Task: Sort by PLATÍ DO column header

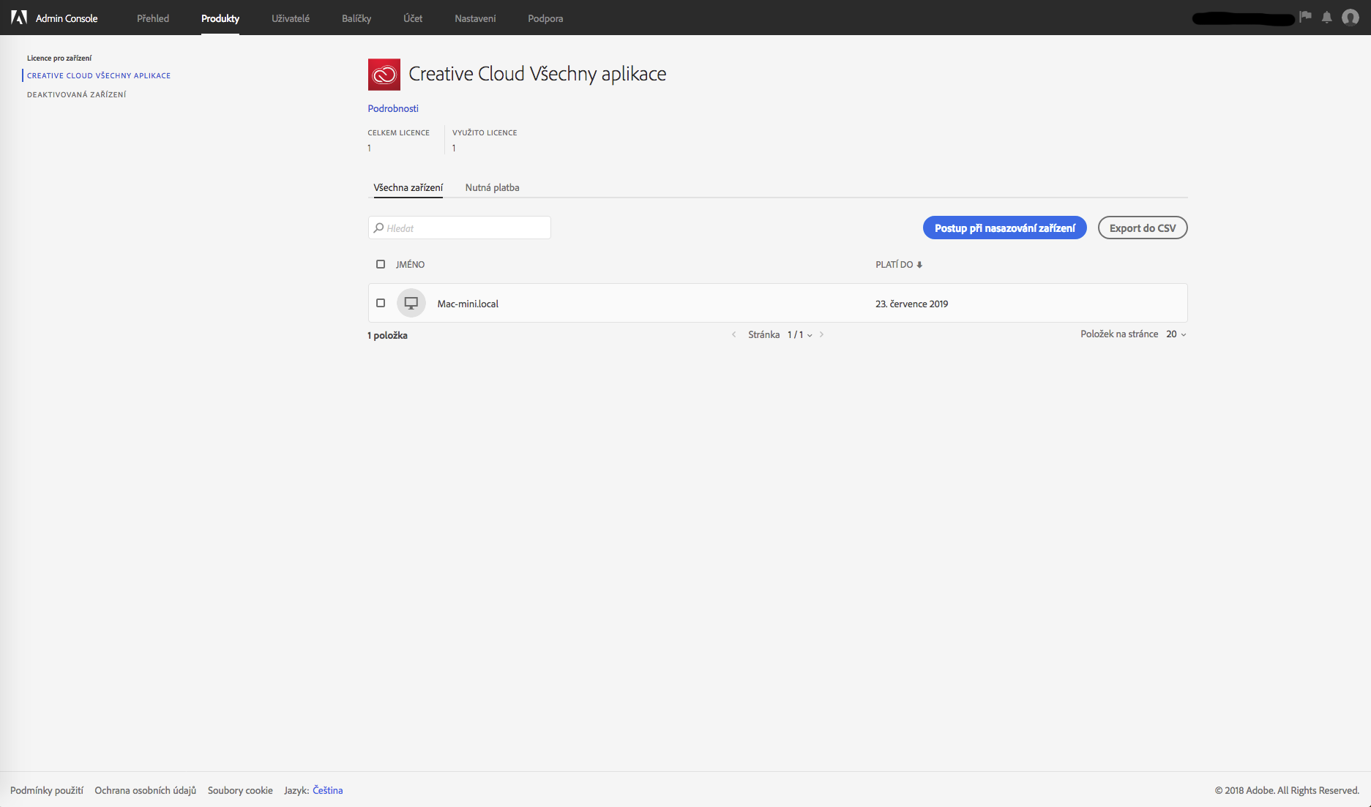Action: pyautogui.click(x=894, y=265)
